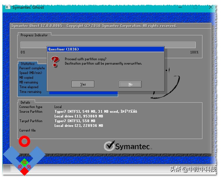Click the Details panel label
The image size is (221, 177).
click(25, 102)
